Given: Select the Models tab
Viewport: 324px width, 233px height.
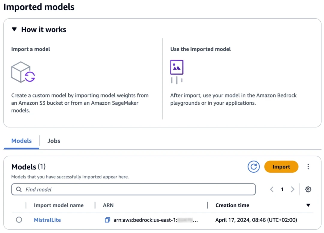Looking at the screenshot, I should (22, 141).
